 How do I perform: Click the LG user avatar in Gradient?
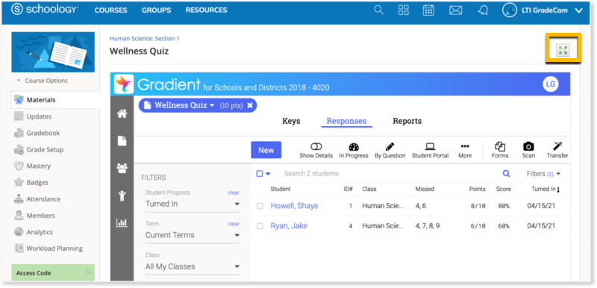coord(551,84)
